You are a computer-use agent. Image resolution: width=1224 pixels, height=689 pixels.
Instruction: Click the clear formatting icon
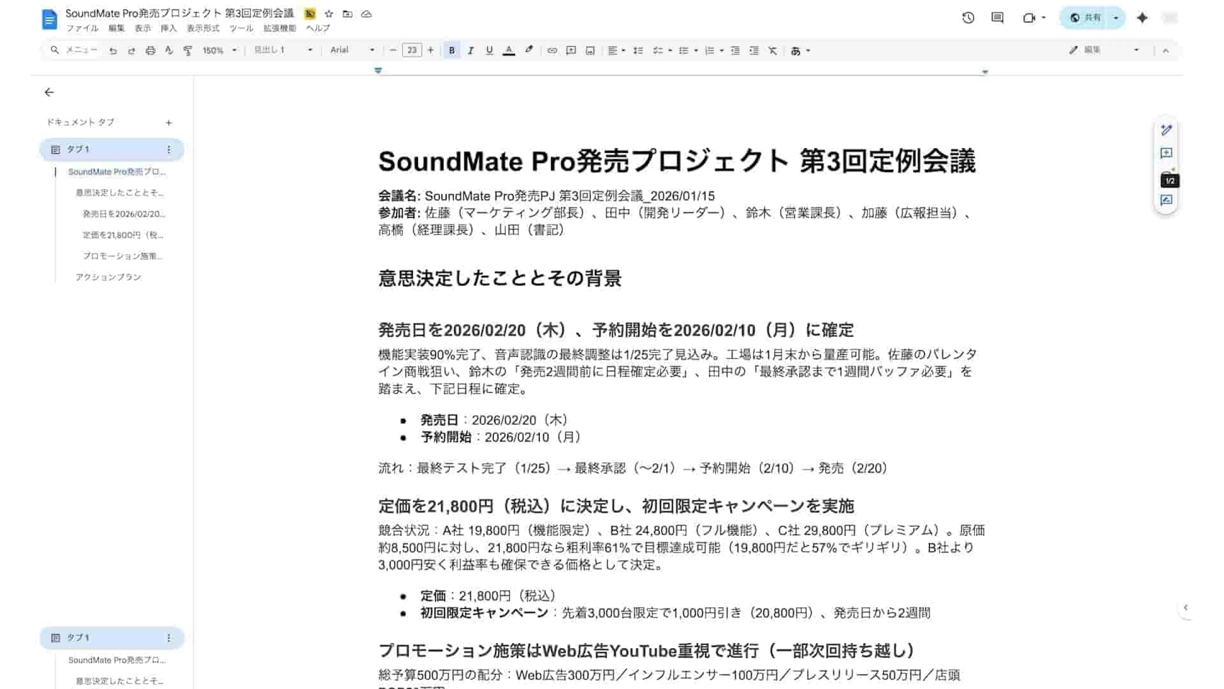[x=773, y=50]
